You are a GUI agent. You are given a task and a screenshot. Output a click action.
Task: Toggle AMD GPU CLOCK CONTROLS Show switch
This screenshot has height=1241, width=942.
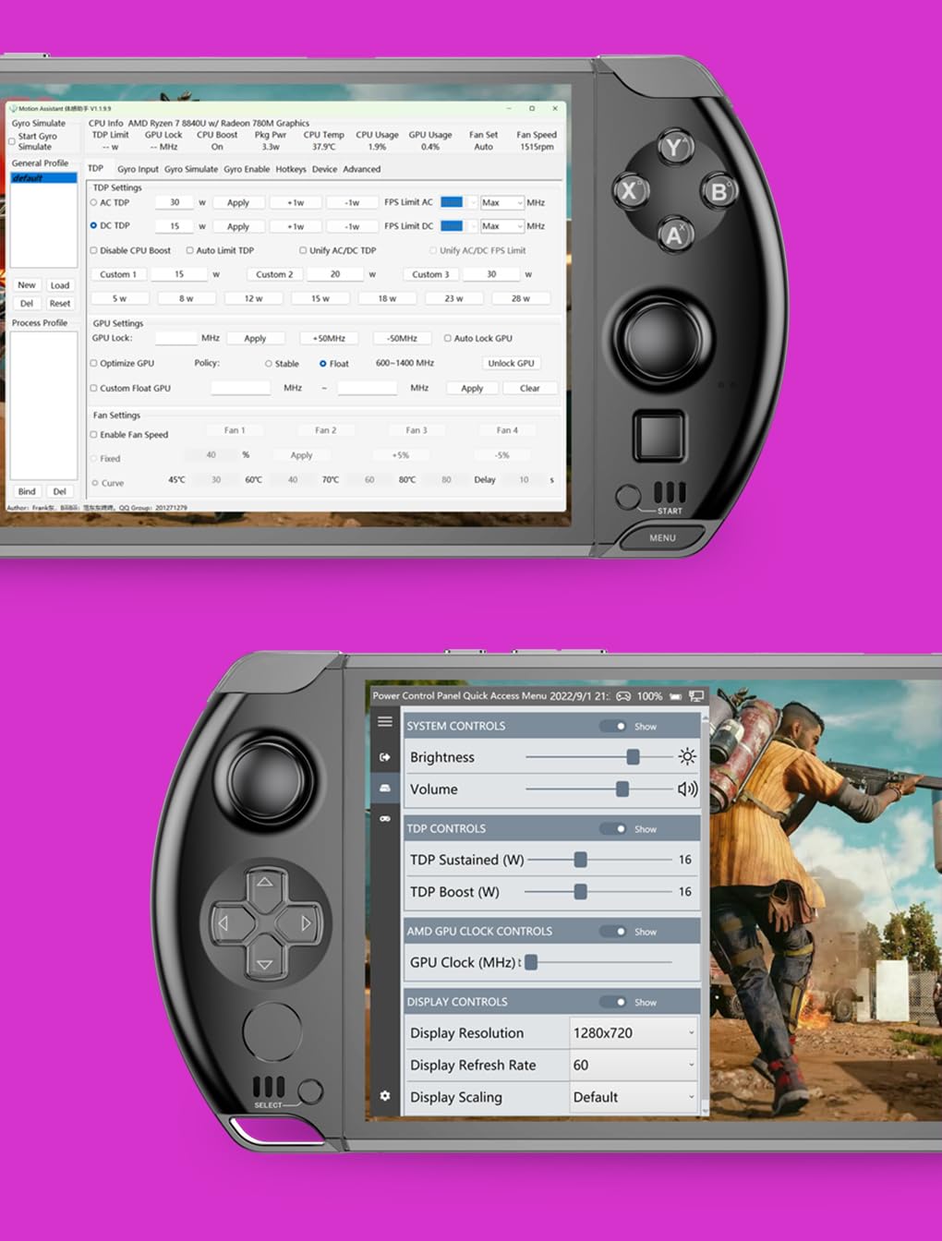tap(613, 931)
